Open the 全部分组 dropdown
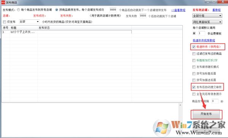This screenshot has height=138, width=228. pyautogui.click(x=207, y=16)
